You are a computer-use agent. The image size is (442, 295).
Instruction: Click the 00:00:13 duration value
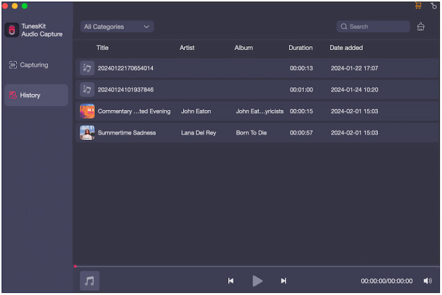click(301, 68)
